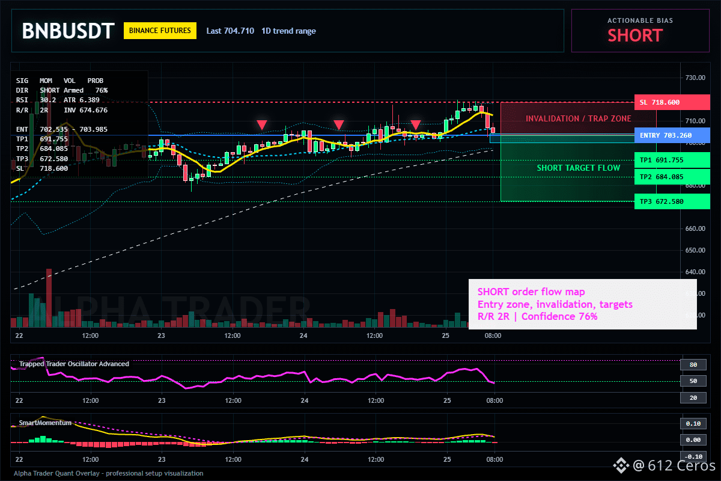Click the 640.00 price axis label
This screenshot has height=481, width=721.
click(x=695, y=272)
